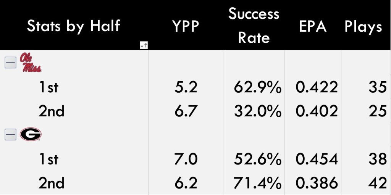Click the Ole Miss 6.7 YPP cell
The image size is (391, 195).
(x=186, y=111)
